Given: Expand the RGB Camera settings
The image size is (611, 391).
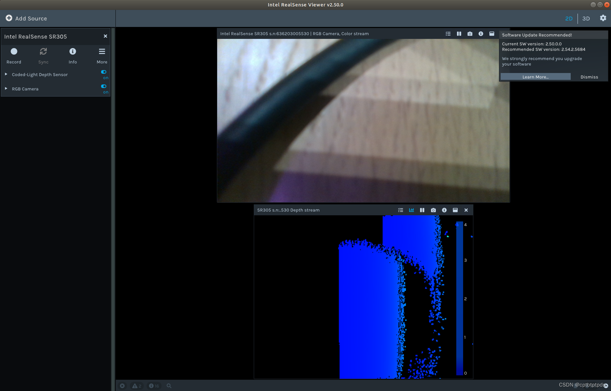Looking at the screenshot, I should point(6,88).
